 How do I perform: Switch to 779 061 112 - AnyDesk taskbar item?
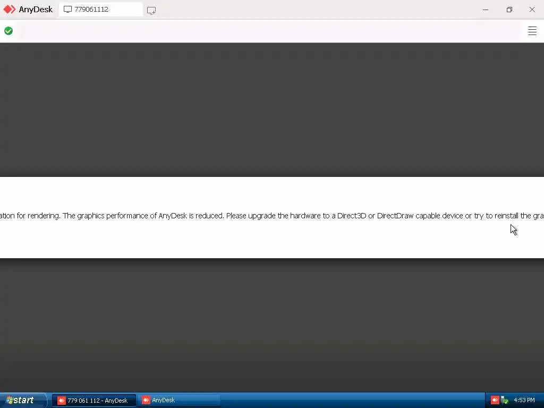click(93, 401)
